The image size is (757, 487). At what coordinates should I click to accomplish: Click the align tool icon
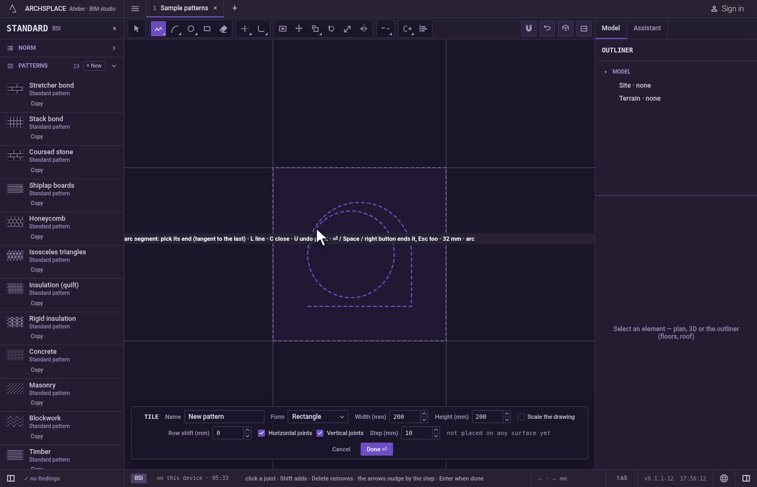(x=423, y=29)
